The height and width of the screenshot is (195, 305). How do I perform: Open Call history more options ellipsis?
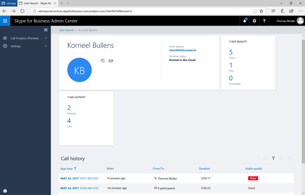pyautogui.click(x=289, y=158)
